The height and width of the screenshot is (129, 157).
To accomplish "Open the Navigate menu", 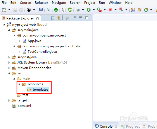I will 59,3.
